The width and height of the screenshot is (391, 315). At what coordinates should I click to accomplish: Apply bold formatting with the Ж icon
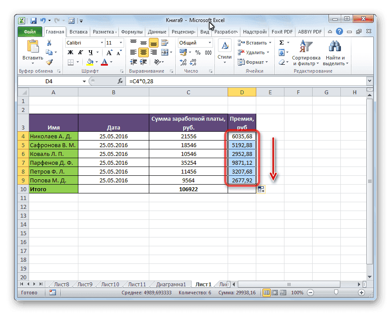[x=70, y=51]
